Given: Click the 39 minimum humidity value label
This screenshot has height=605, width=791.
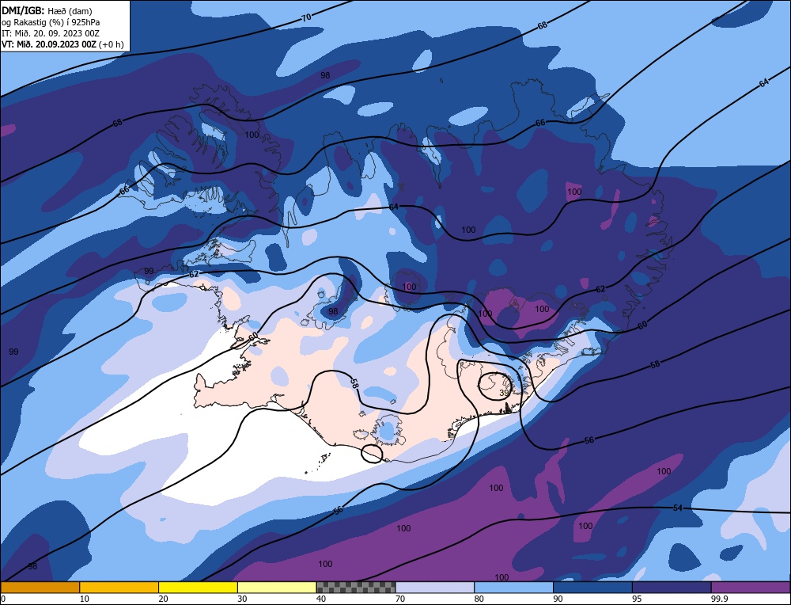Looking at the screenshot, I should click(x=504, y=393).
